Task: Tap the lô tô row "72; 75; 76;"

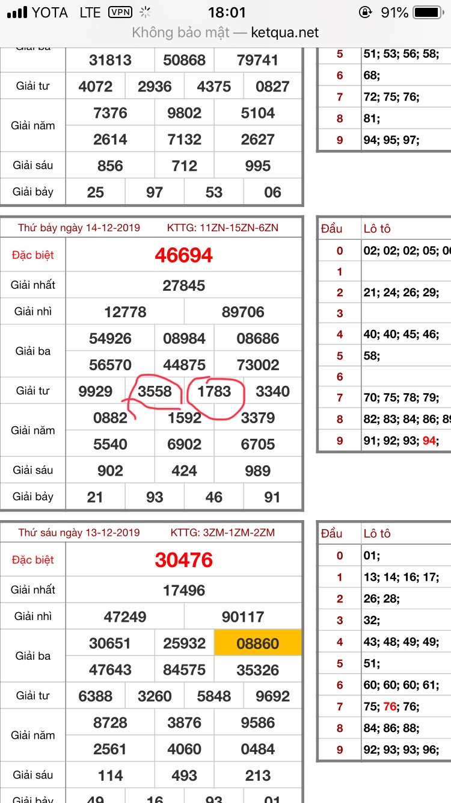Action: (x=391, y=96)
